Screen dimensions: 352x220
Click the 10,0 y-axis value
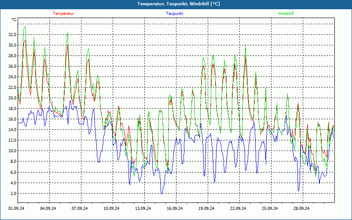pyautogui.click(x=12, y=151)
